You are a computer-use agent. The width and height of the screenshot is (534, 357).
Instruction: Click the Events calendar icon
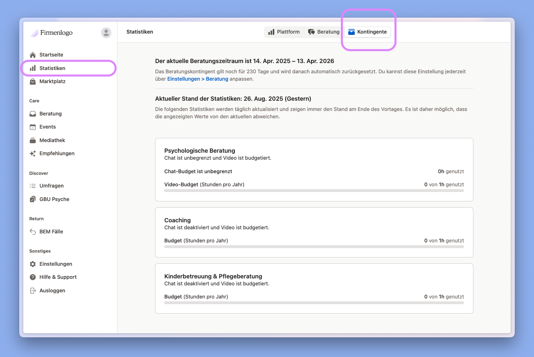pos(33,127)
